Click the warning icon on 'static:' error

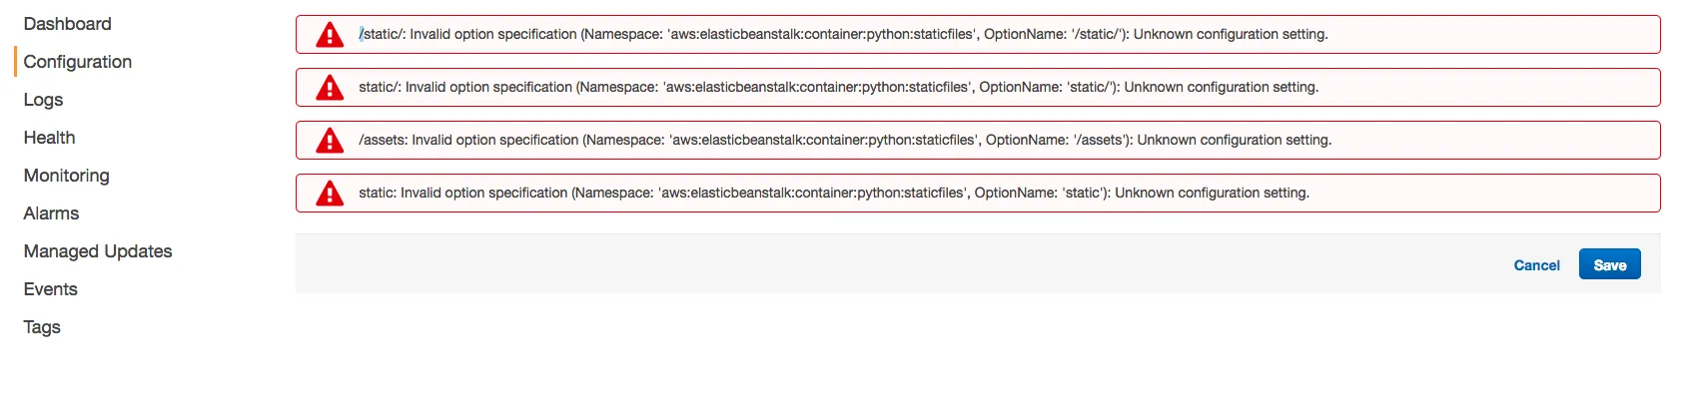330,194
